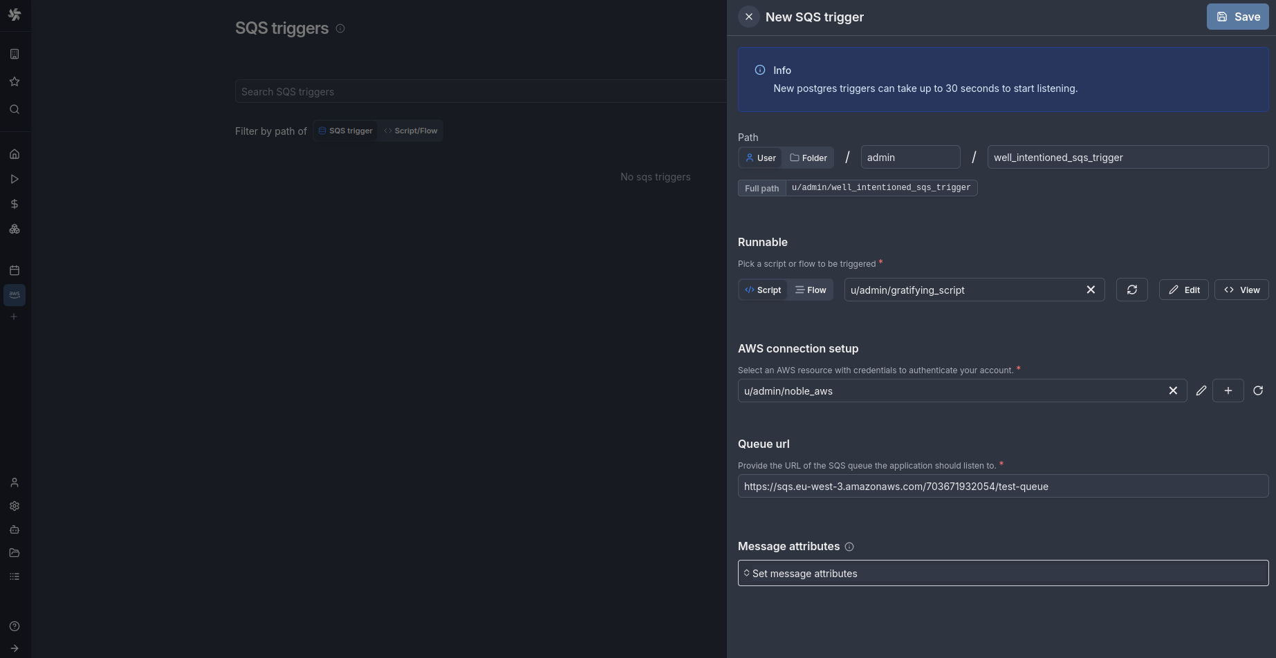
Task: Open workers robot icon in sidebar
Action: 15,529
